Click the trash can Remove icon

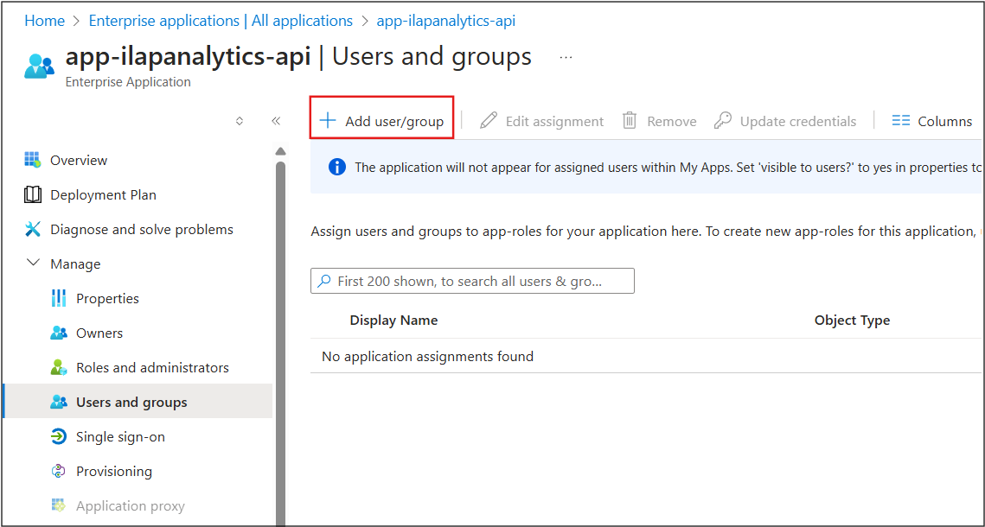[x=630, y=120]
